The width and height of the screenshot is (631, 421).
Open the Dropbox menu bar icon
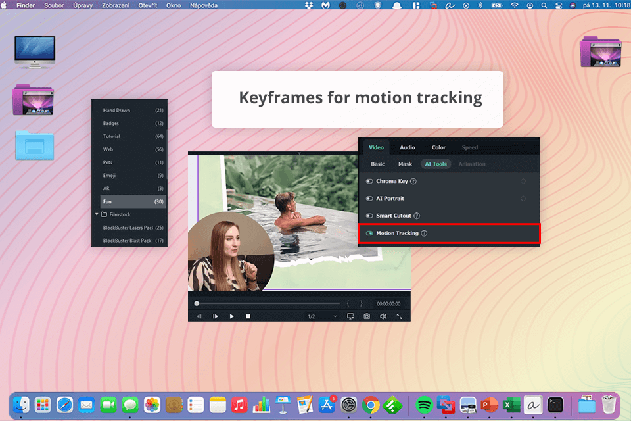coord(309,5)
